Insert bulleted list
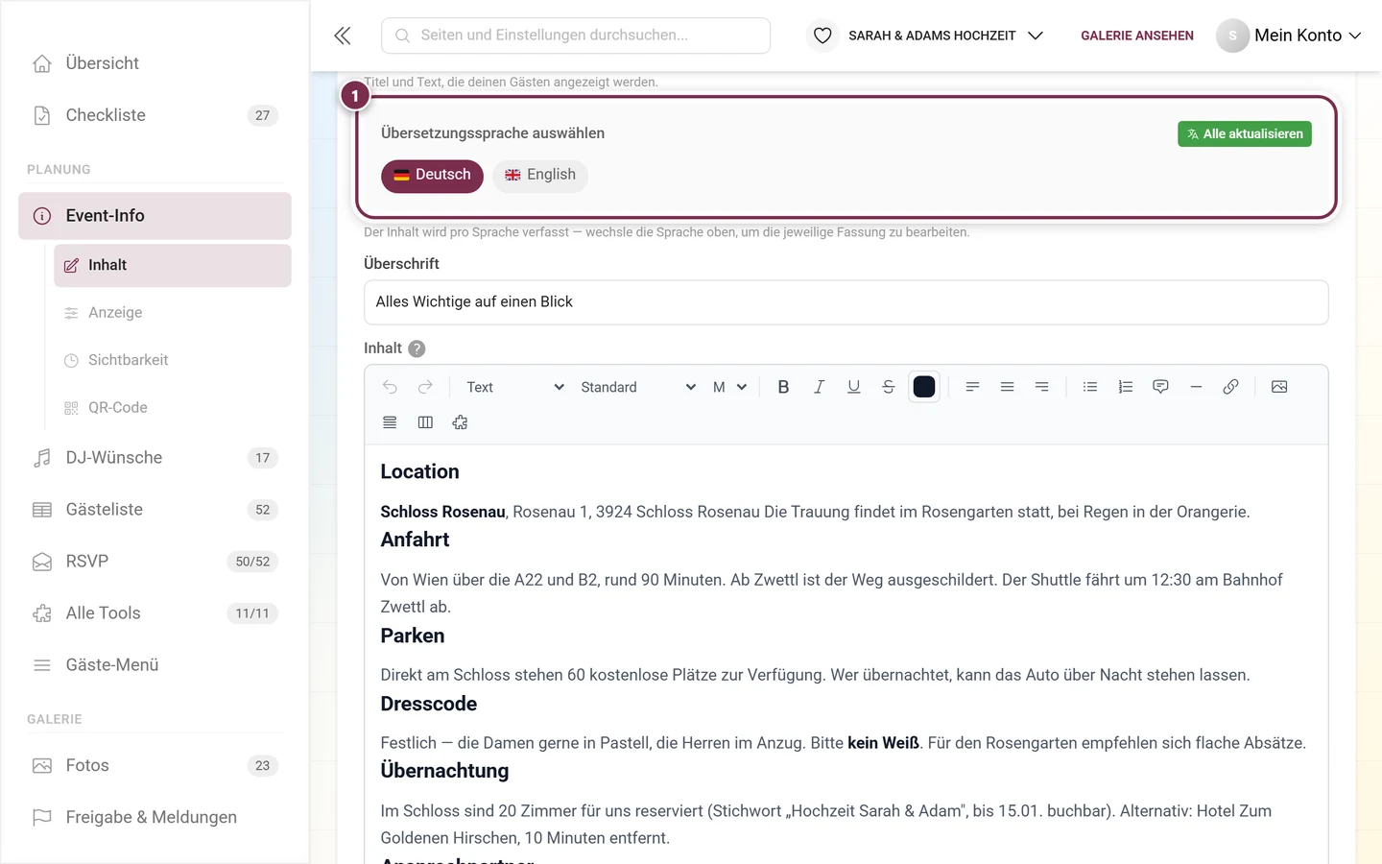The image size is (1382, 864). click(1090, 387)
